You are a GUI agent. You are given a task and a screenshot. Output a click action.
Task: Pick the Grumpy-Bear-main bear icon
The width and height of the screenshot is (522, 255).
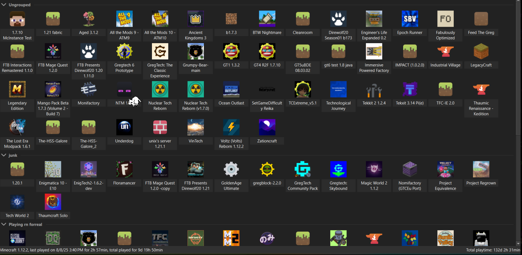point(196,51)
